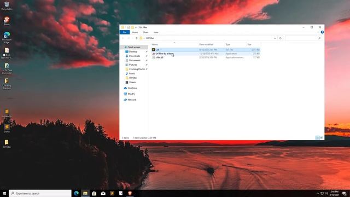
Task: Click the Back navigation arrow in Explorer
Action: click(123, 38)
